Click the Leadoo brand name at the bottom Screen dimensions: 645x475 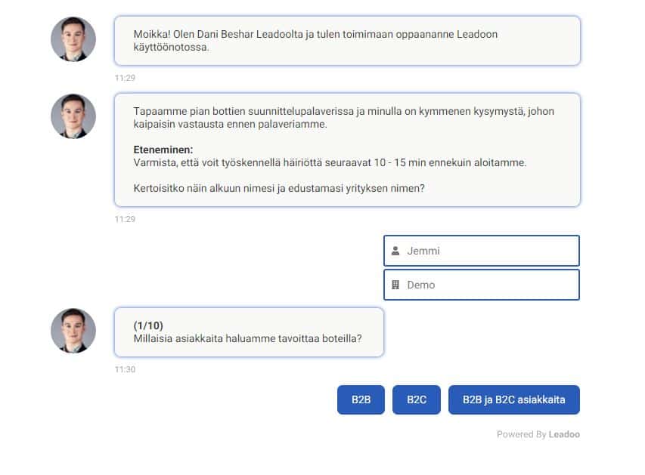[565, 434]
